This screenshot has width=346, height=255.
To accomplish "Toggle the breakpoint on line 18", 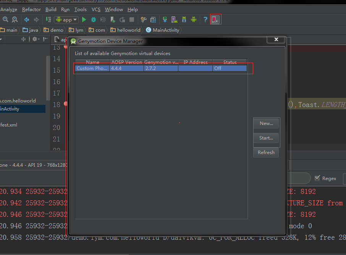I will (x=66, y=104).
